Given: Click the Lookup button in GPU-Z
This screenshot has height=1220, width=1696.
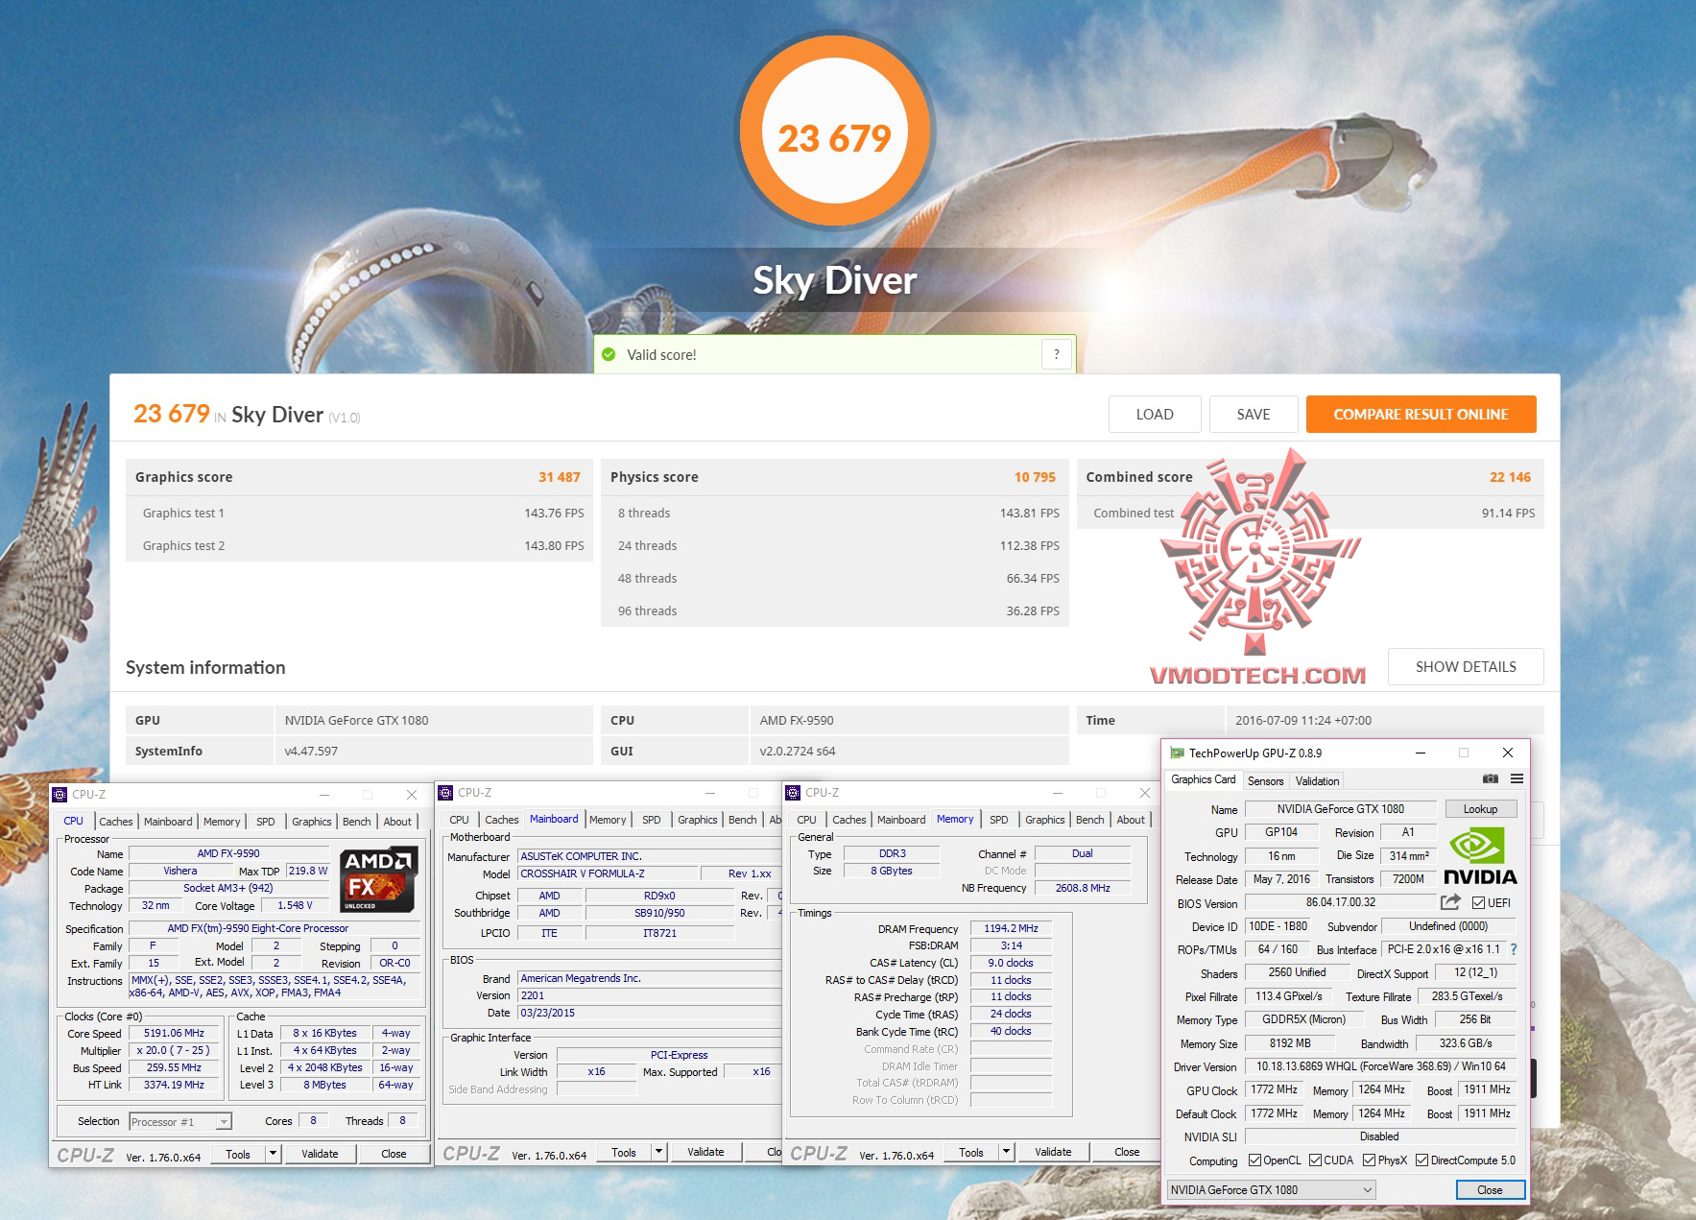Looking at the screenshot, I should 1480,809.
